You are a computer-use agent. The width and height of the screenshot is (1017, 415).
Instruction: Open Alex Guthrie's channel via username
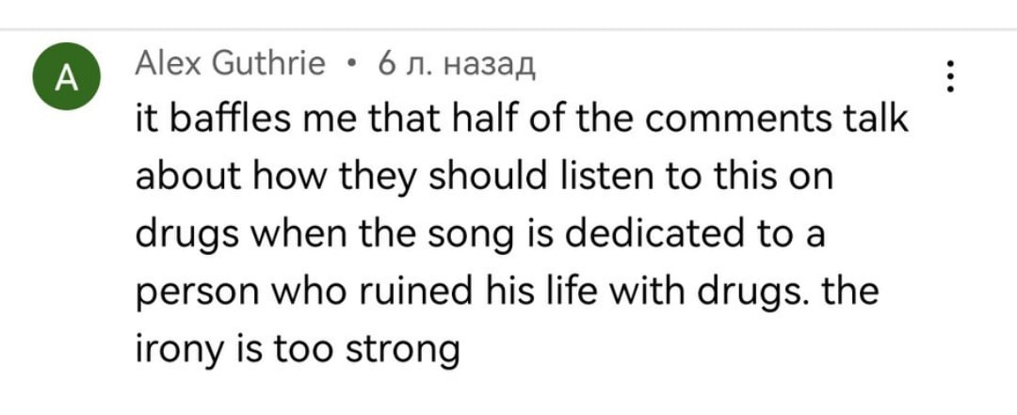click(x=231, y=64)
